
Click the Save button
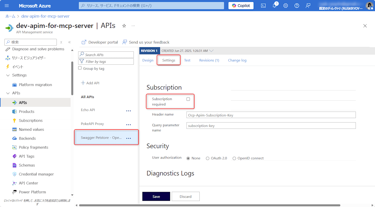tap(156, 196)
